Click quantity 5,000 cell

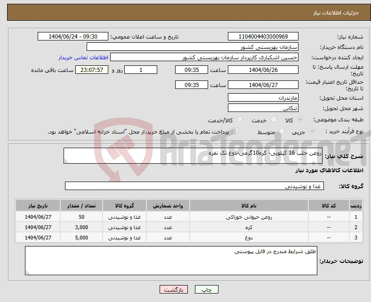pos(81,238)
